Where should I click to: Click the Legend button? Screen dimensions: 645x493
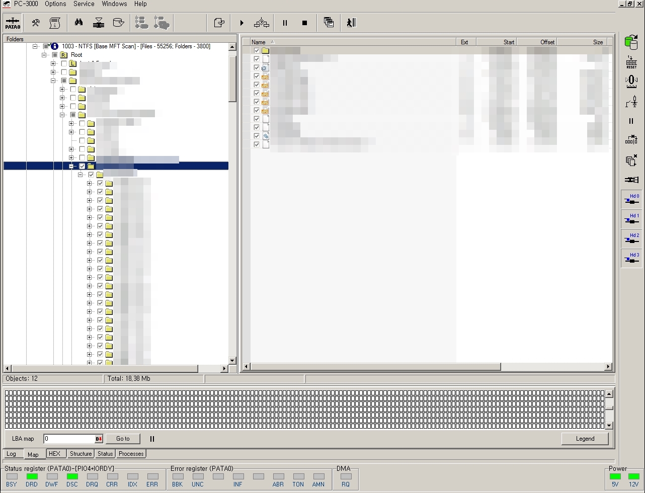585,439
